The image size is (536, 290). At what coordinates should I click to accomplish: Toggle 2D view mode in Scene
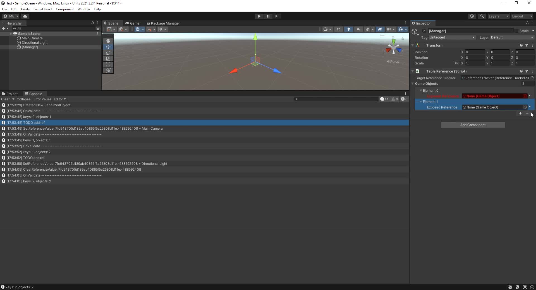point(338,29)
